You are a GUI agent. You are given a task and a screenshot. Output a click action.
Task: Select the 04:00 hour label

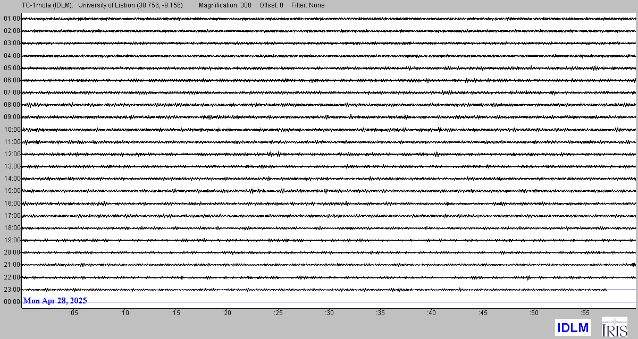(12, 55)
